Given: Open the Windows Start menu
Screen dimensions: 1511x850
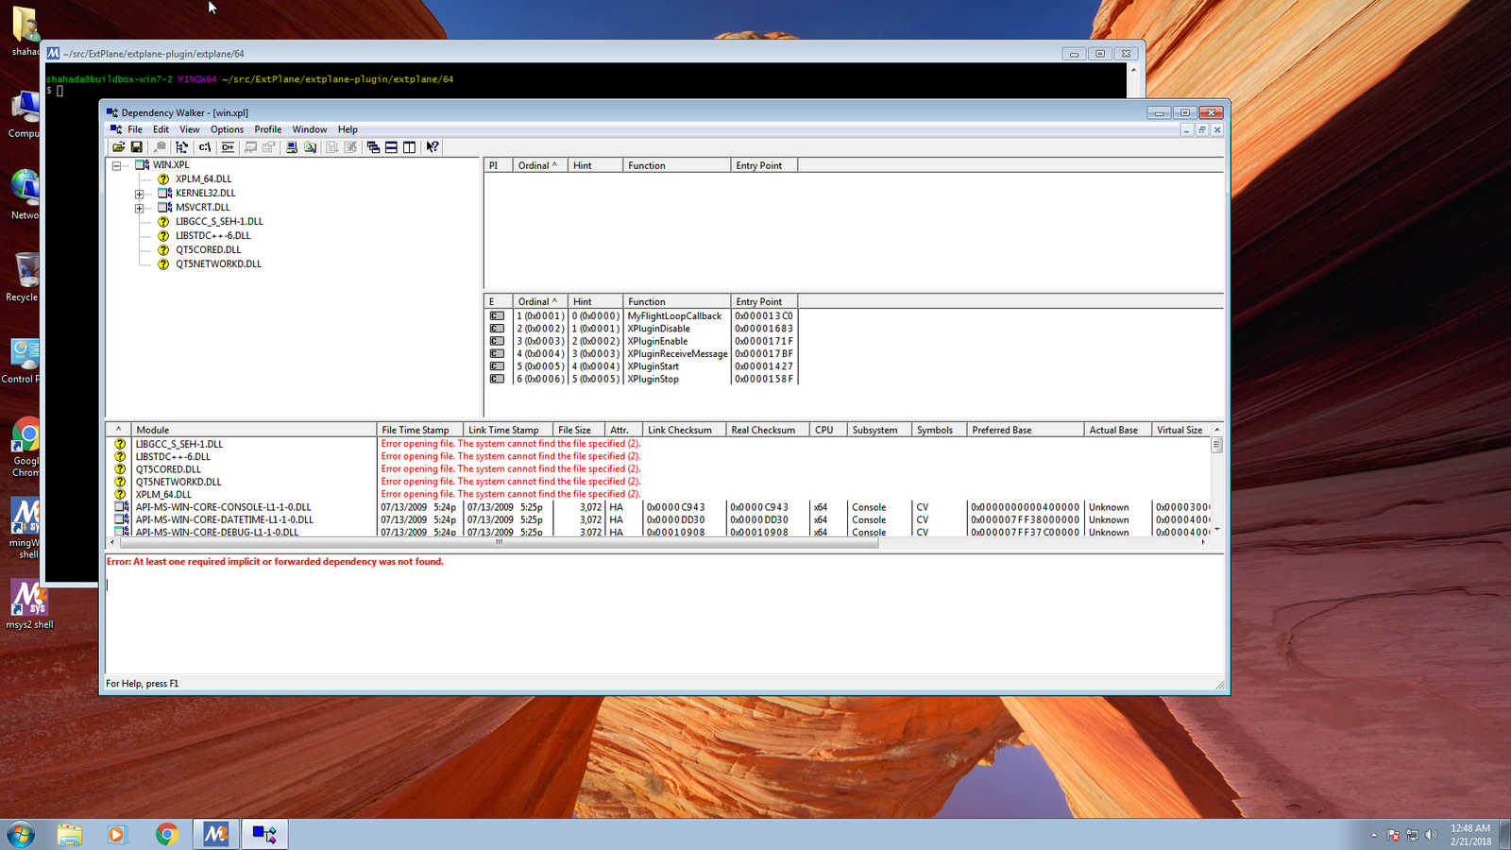Looking at the screenshot, I should pos(21,835).
